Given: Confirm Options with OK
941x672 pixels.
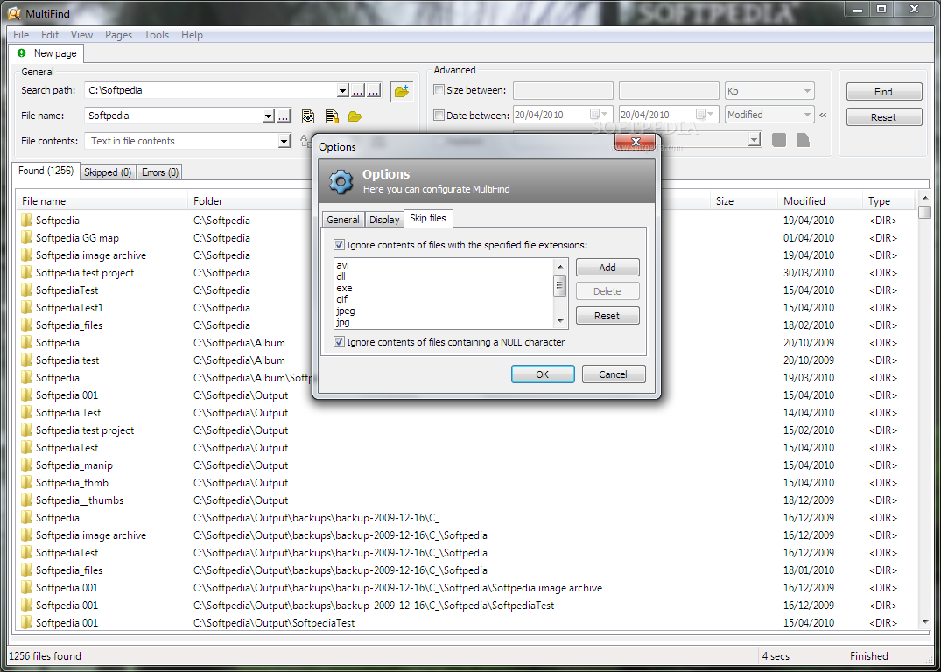Looking at the screenshot, I should 542,374.
